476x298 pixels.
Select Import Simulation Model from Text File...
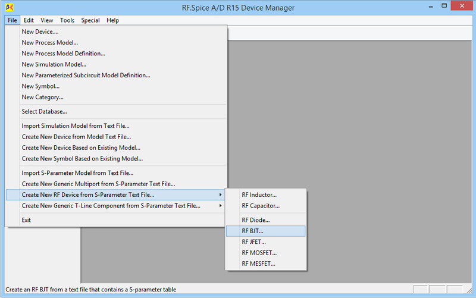115,126
